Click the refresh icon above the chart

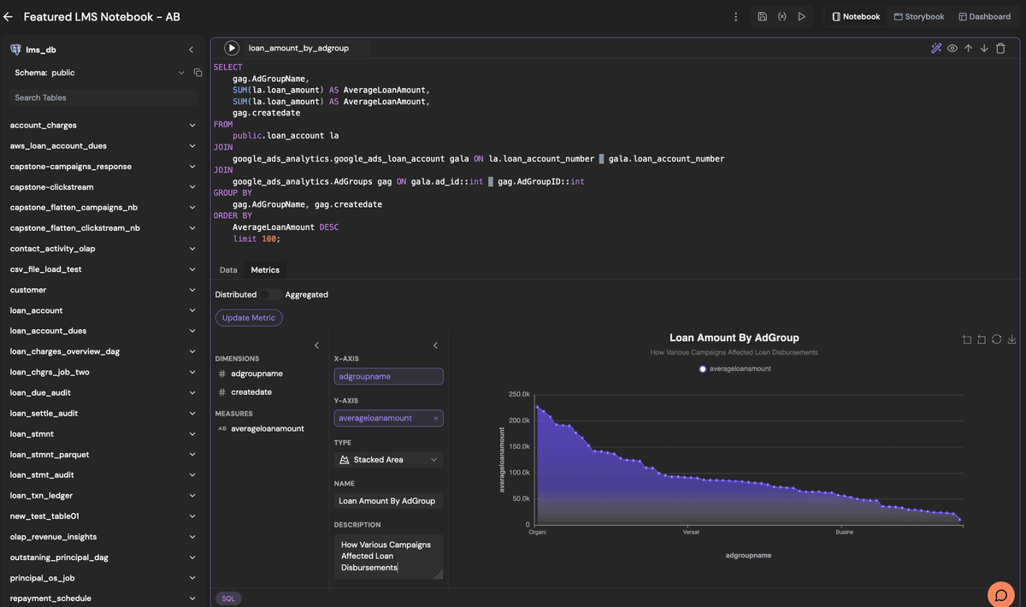pyautogui.click(x=996, y=339)
